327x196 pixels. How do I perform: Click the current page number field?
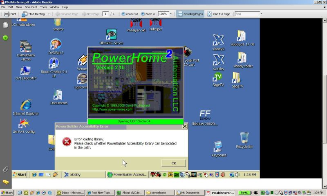pos(105,14)
